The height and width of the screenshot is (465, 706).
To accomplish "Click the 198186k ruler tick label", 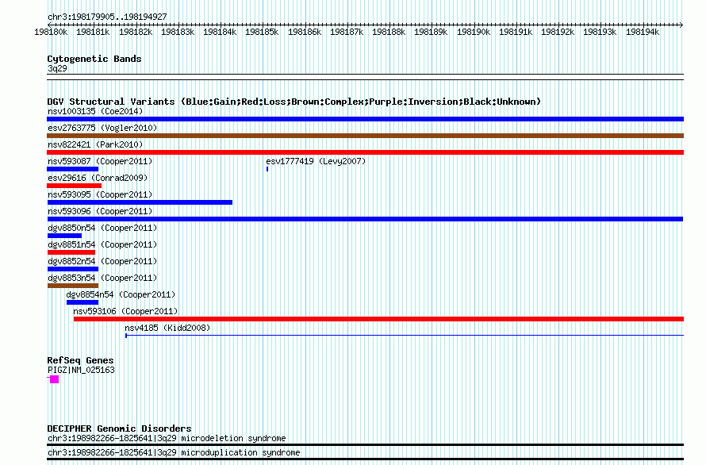I will [305, 32].
